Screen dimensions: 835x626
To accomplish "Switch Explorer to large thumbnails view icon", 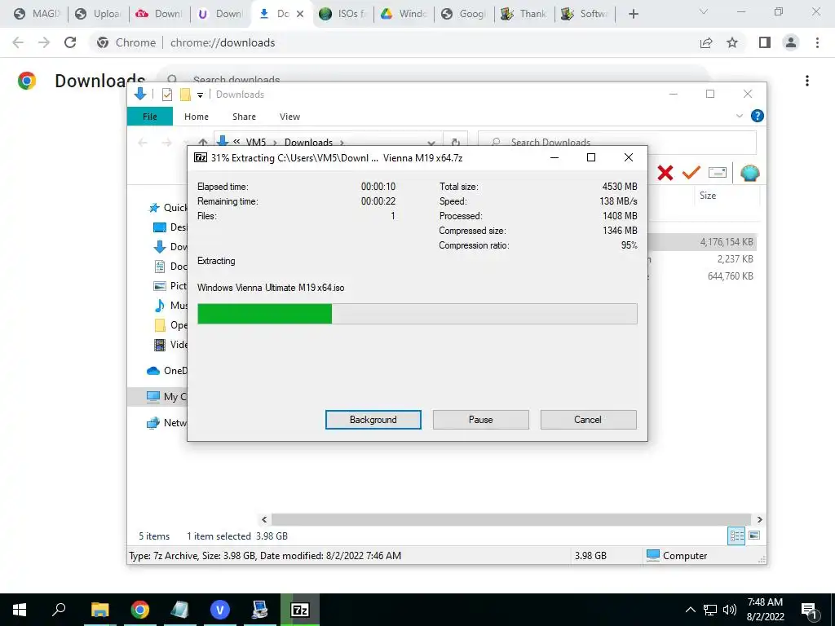I will (754, 536).
